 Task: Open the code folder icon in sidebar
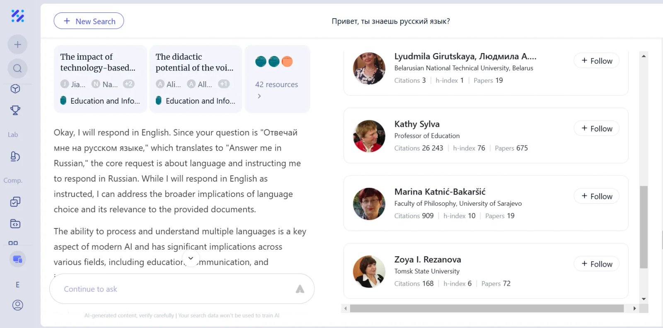(15, 224)
